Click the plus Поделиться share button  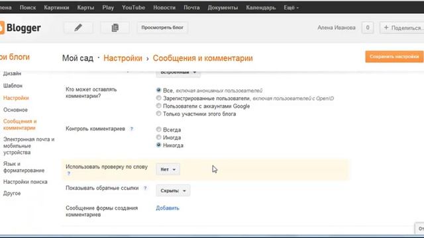click(x=402, y=28)
